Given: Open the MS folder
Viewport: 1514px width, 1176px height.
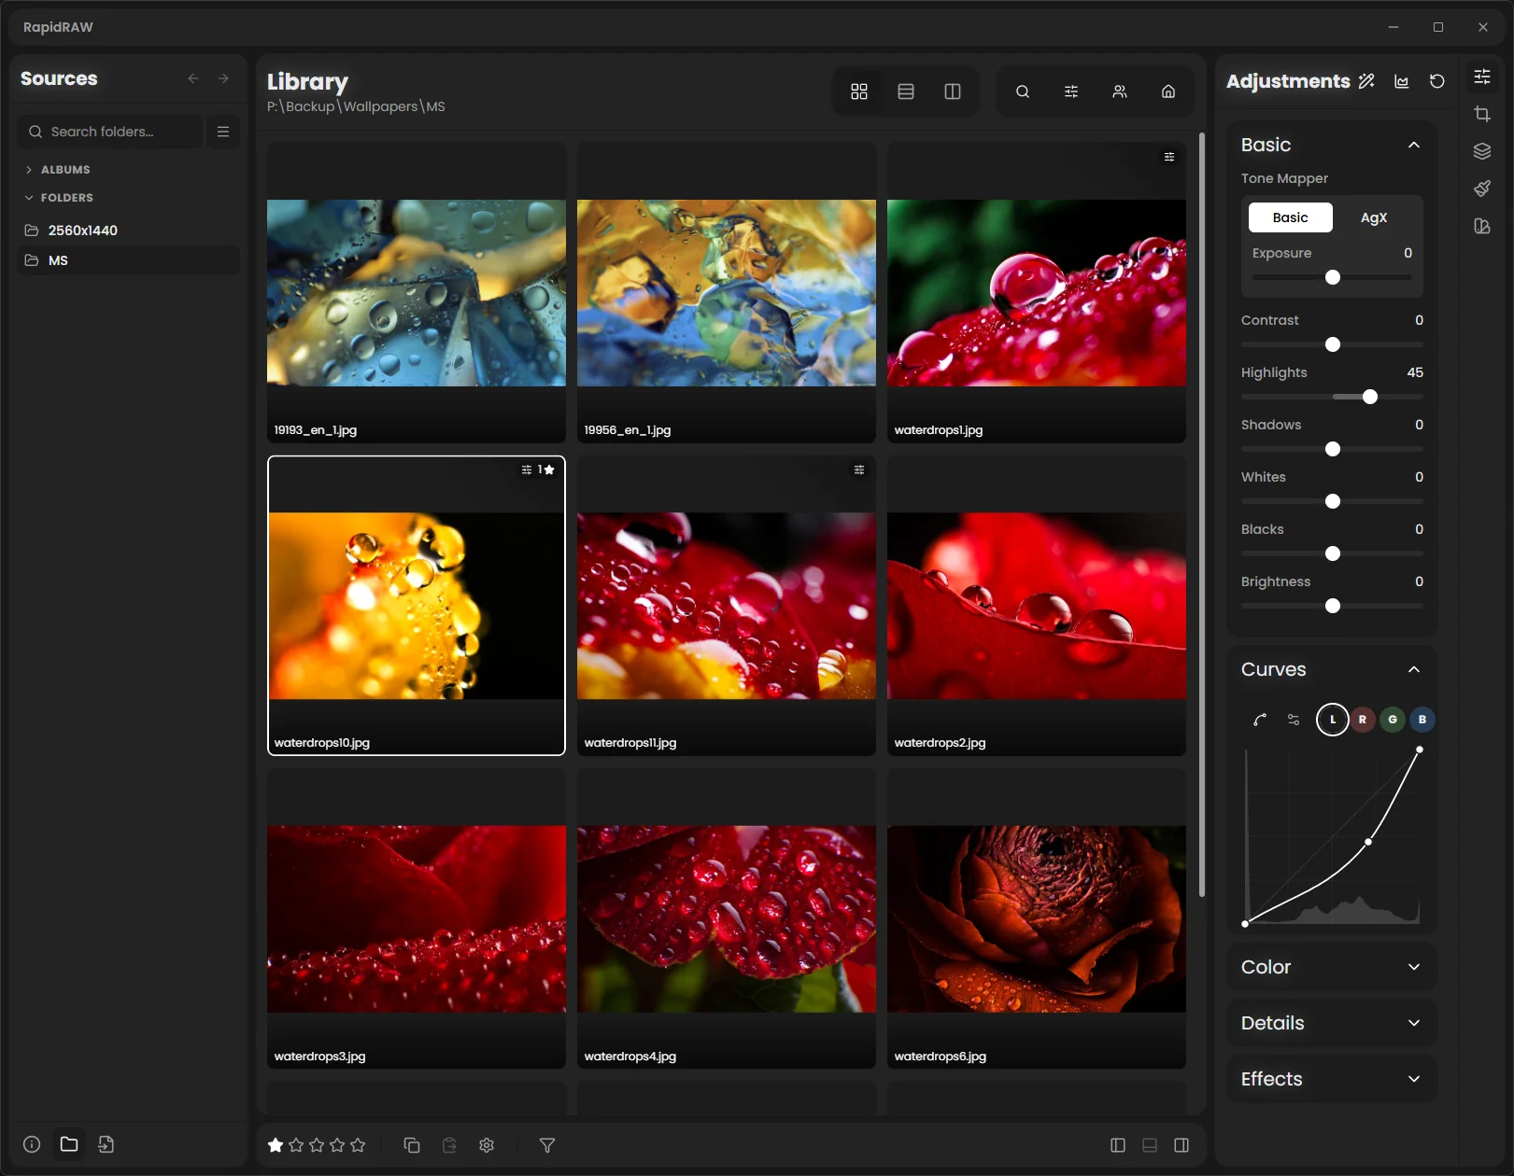Looking at the screenshot, I should pos(128,260).
